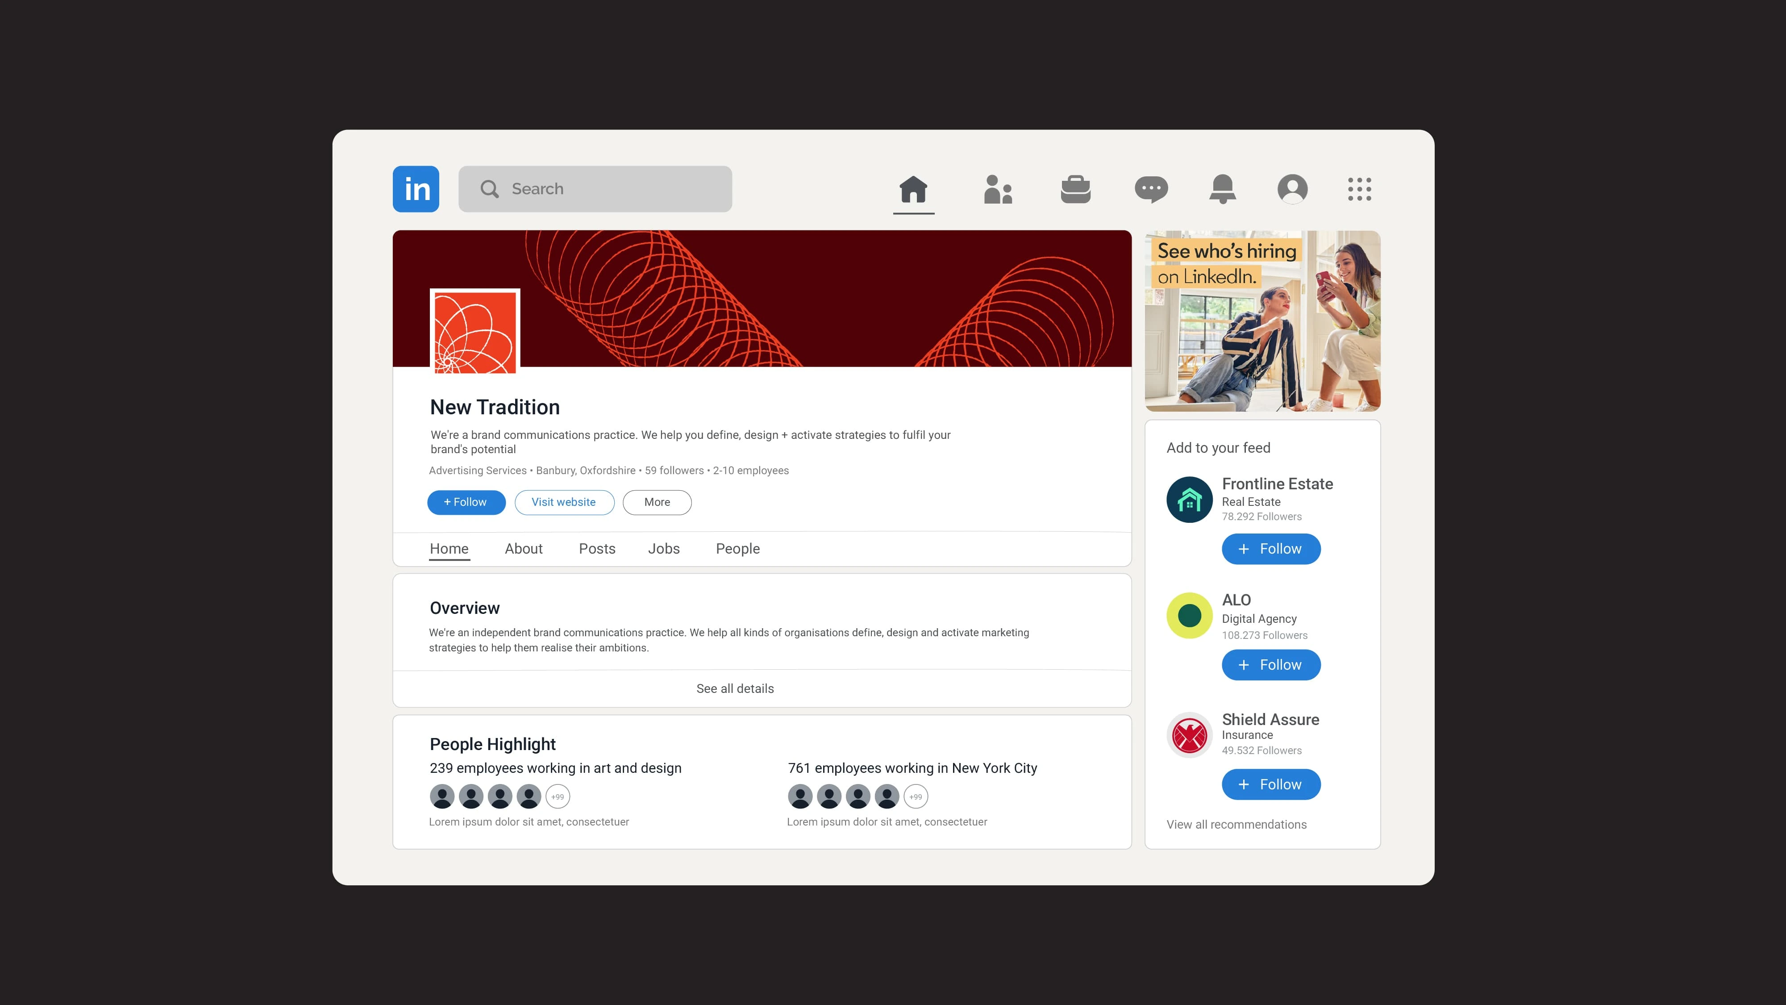Expand the More options button
Image resolution: width=1786 pixels, height=1005 pixels.
click(657, 502)
